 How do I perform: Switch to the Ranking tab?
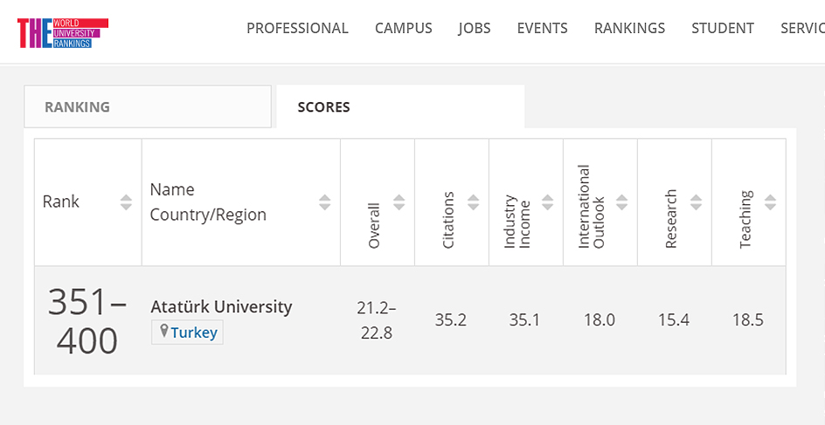click(148, 106)
